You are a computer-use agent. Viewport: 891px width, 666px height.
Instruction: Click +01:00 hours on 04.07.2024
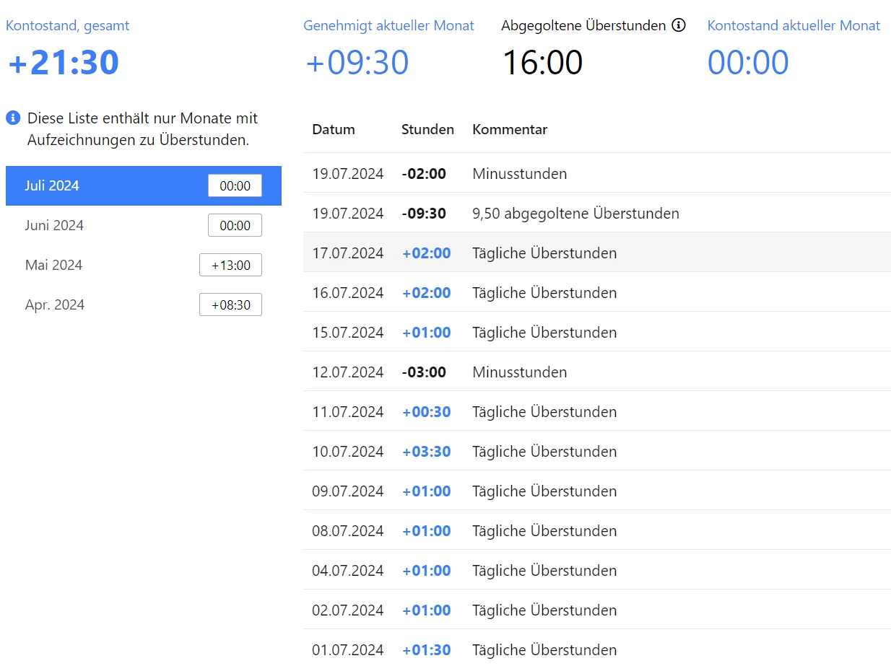coord(426,571)
